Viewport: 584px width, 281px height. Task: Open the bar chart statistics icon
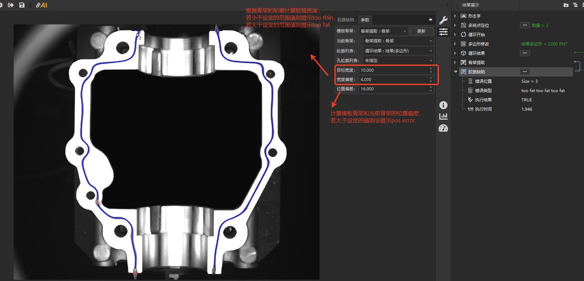443,117
